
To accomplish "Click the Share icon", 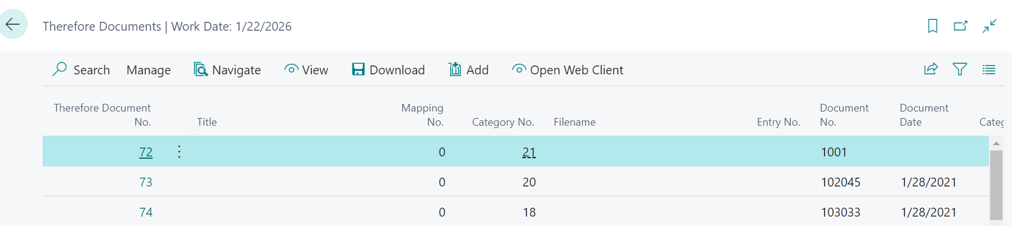I will (x=931, y=69).
